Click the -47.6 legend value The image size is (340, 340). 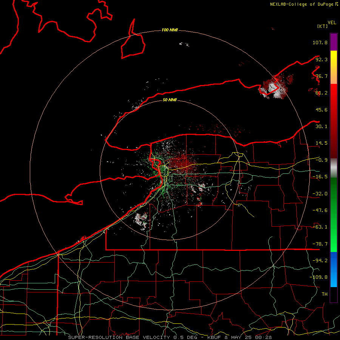pyautogui.click(x=320, y=210)
